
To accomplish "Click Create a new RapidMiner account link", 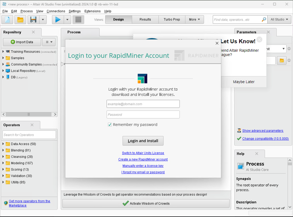I will pyautogui.click(x=143, y=159).
